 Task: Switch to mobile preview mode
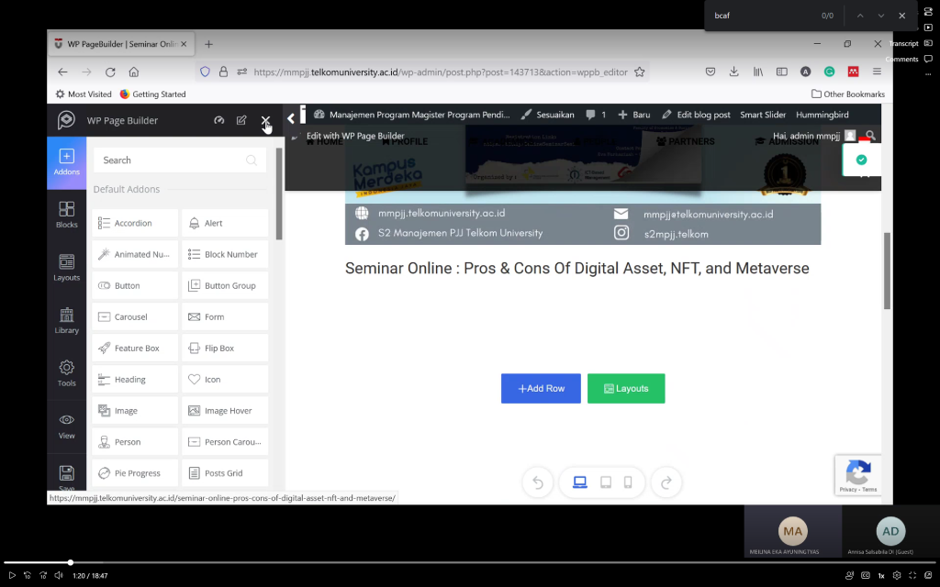coord(628,482)
